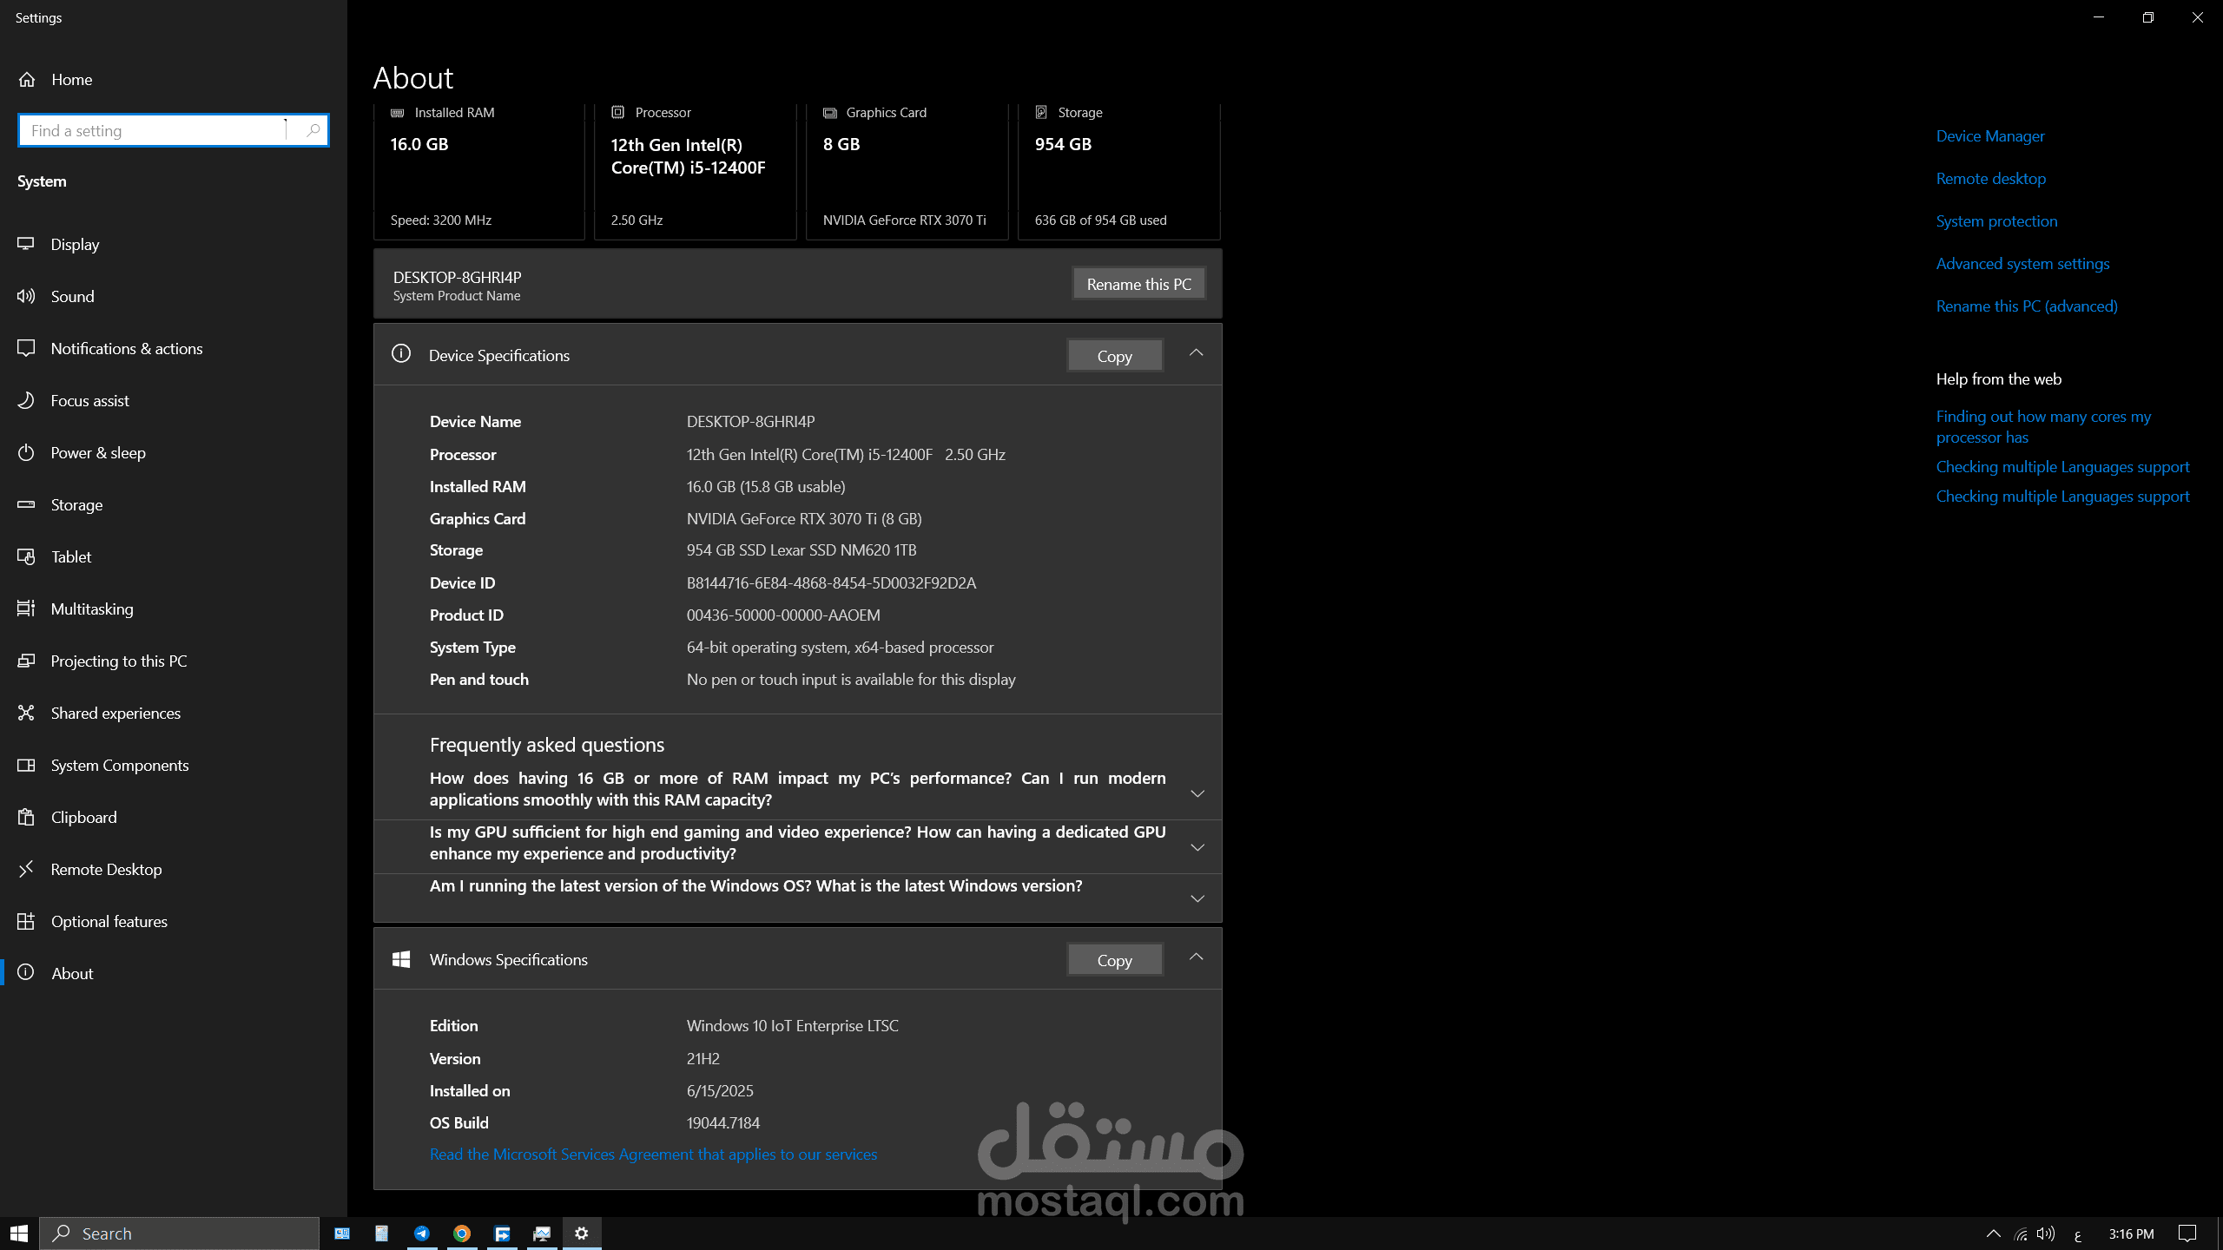
Task: Click the Settings gear taskbar icon
Action: pos(582,1234)
